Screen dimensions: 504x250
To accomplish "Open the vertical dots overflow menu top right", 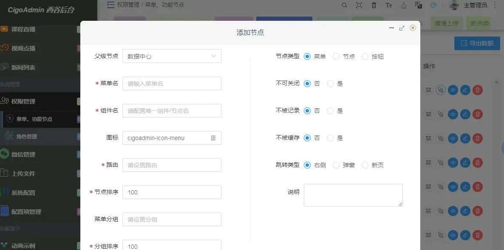I will coord(496,6).
